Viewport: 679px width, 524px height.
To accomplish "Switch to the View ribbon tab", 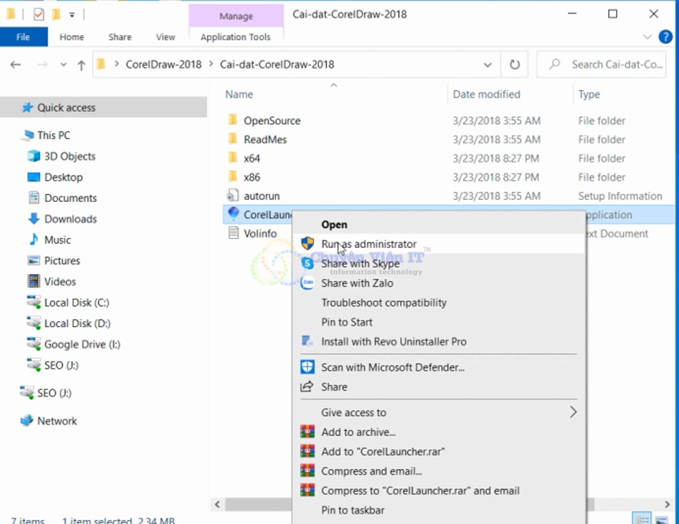I will point(165,37).
